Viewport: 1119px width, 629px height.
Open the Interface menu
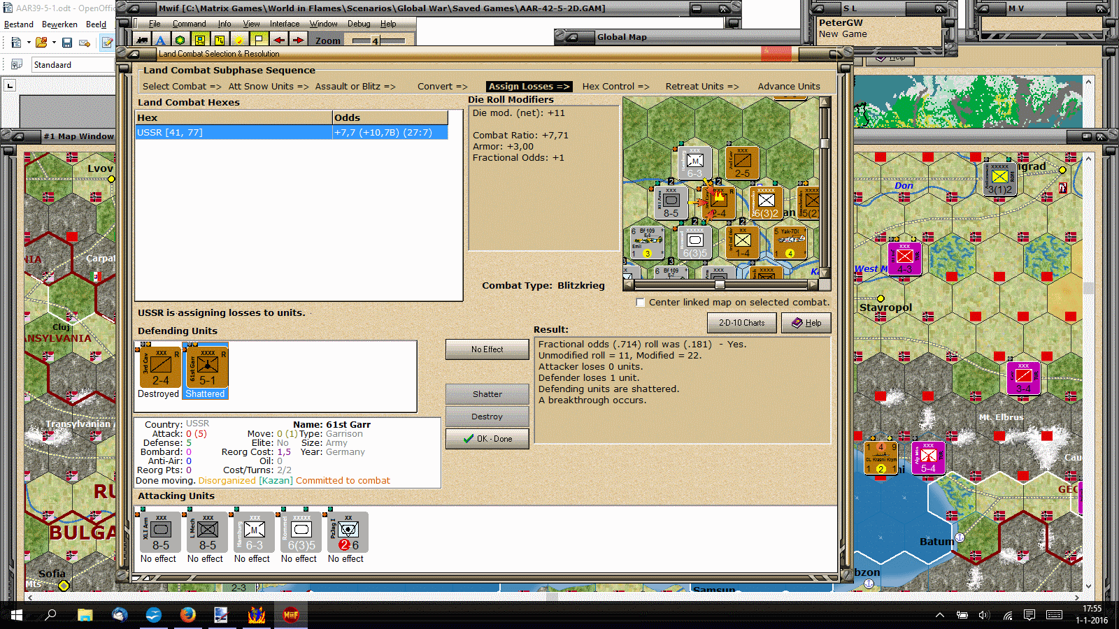[x=285, y=24]
